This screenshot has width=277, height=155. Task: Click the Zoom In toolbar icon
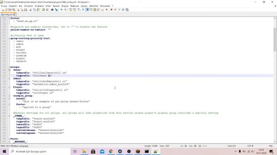tap(61, 9)
